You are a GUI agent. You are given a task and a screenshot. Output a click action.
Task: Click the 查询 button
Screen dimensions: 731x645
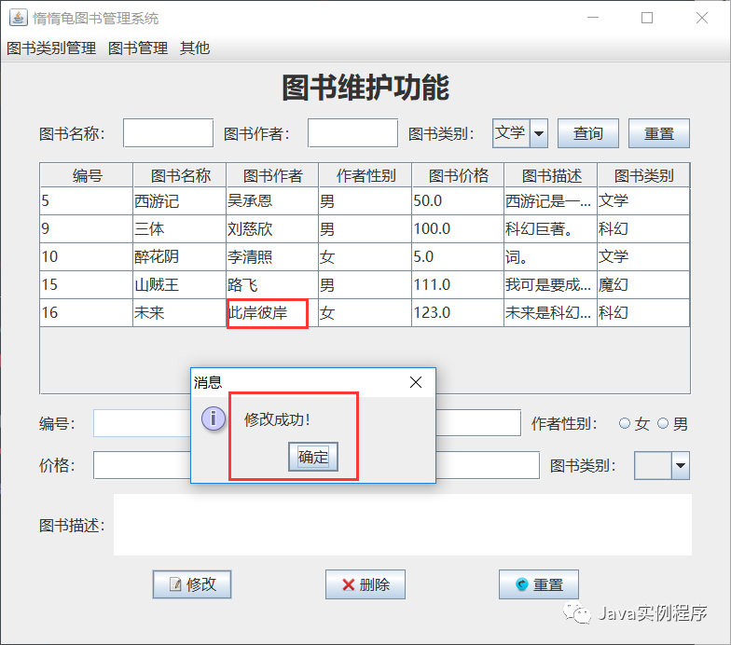[x=587, y=133]
